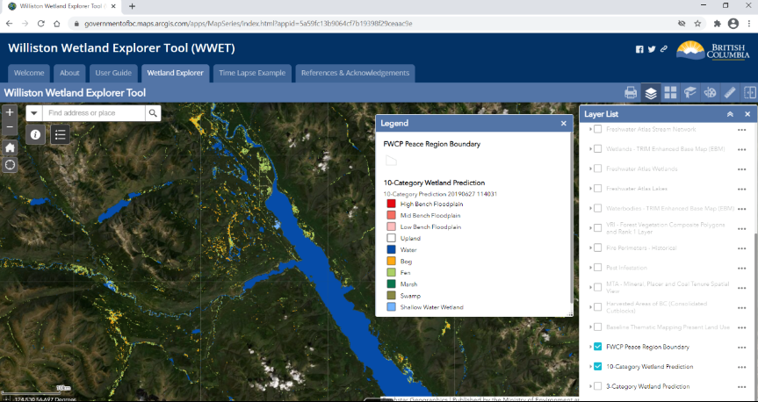Zoom out on the map

point(10,128)
